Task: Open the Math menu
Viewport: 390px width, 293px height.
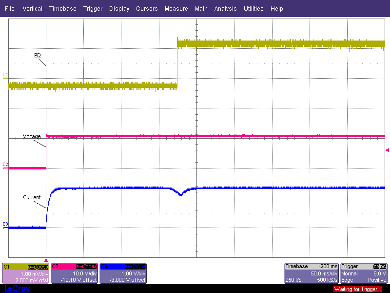Action: (201, 9)
